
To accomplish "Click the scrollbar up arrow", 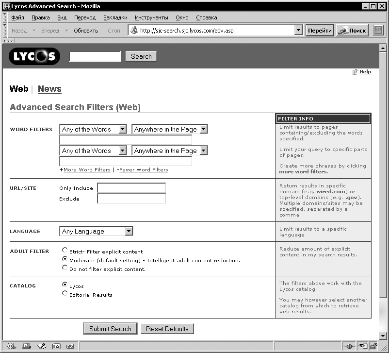I will point(383,48).
